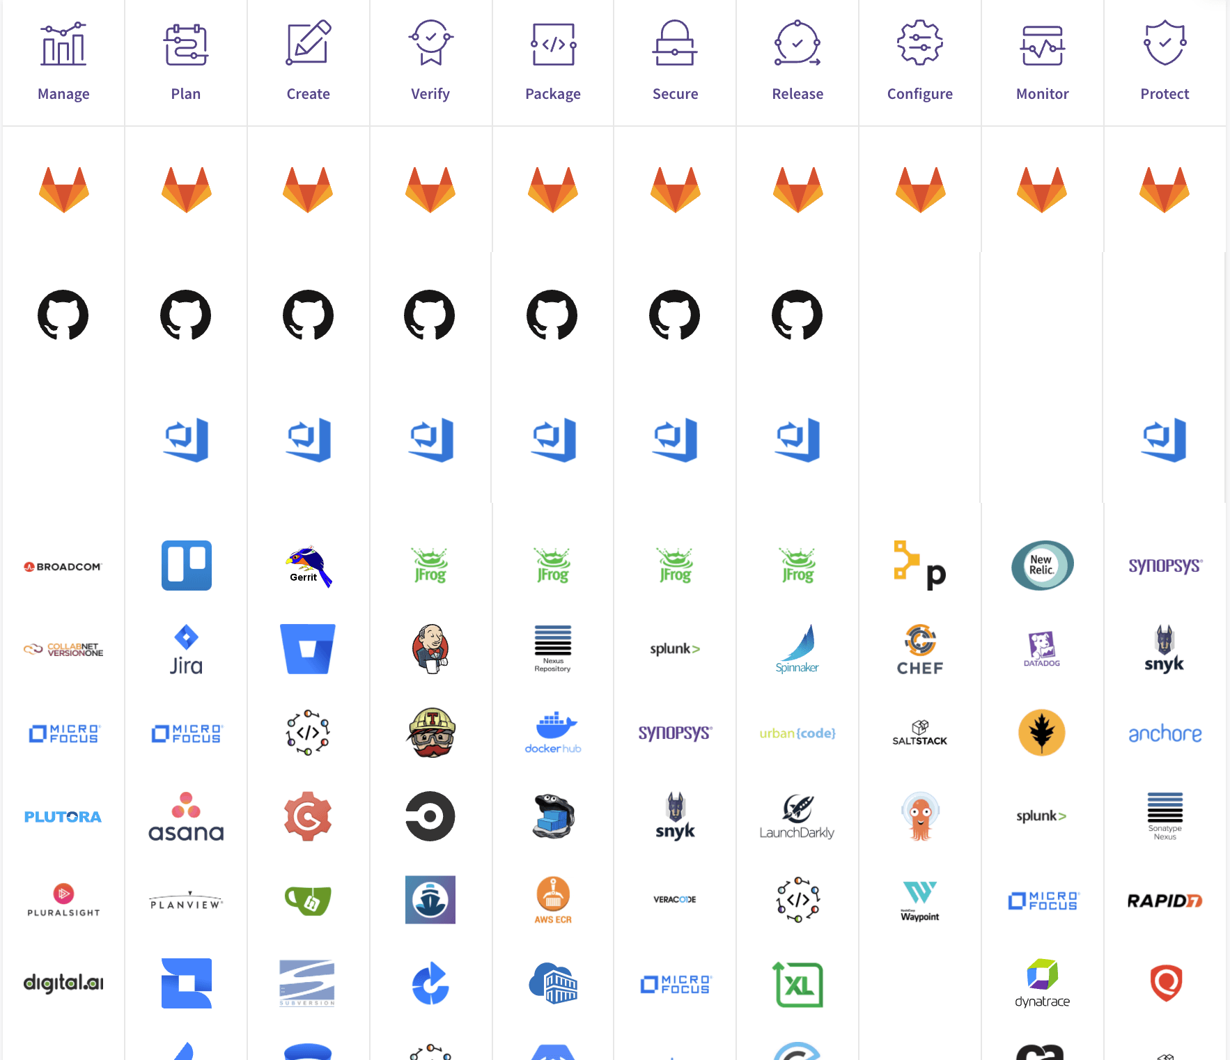Click the Splunk logo under Secure
Screen dimensions: 1230x1060
click(675, 649)
